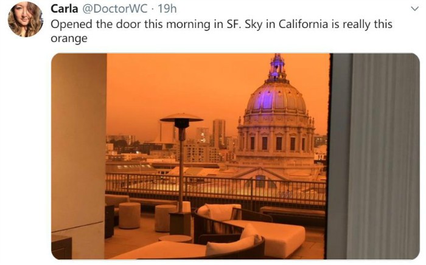Open the display name Carla profile link
This screenshot has height=265, width=426.
point(65,9)
